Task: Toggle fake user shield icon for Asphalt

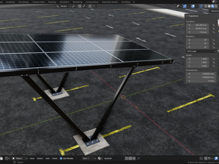Action: click(x=126, y=159)
